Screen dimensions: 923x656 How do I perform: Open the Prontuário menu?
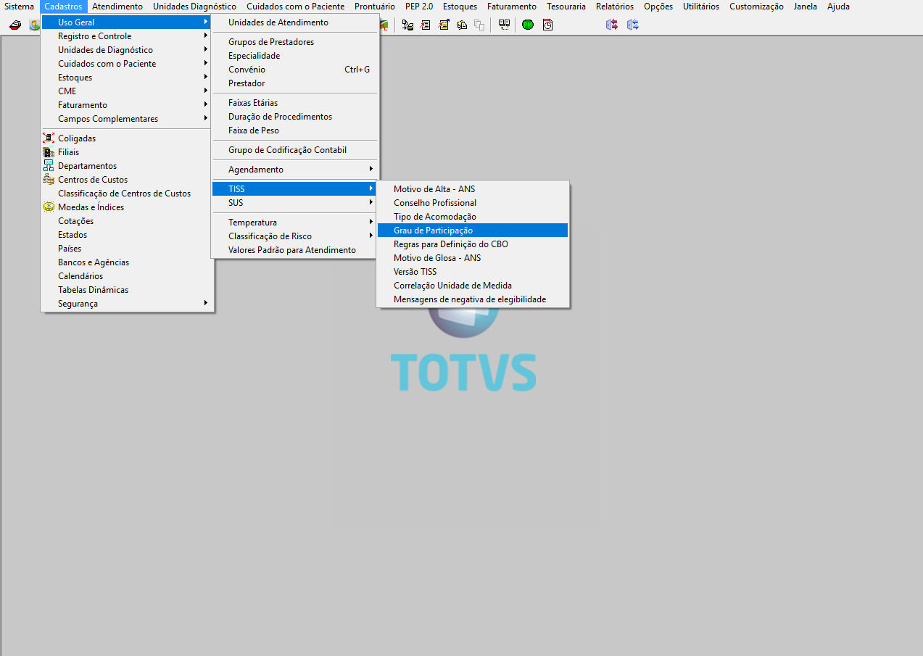tap(375, 7)
